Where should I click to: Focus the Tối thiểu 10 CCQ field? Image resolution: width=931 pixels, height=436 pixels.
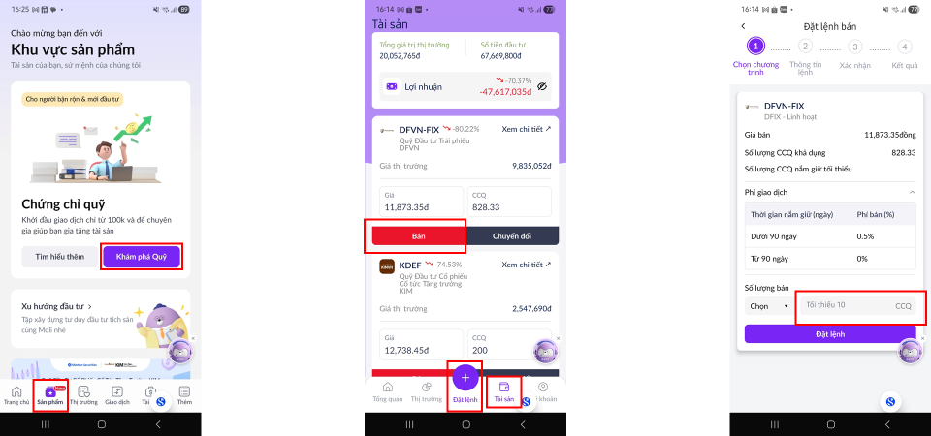pyautogui.click(x=856, y=305)
